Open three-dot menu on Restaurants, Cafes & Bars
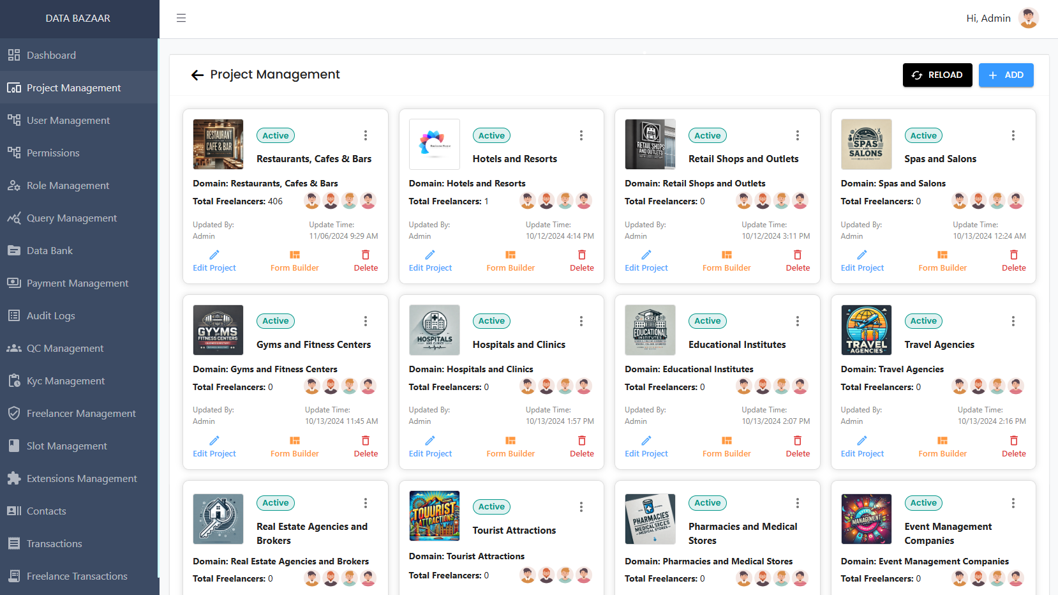Image resolution: width=1058 pixels, height=595 pixels. coord(366,135)
